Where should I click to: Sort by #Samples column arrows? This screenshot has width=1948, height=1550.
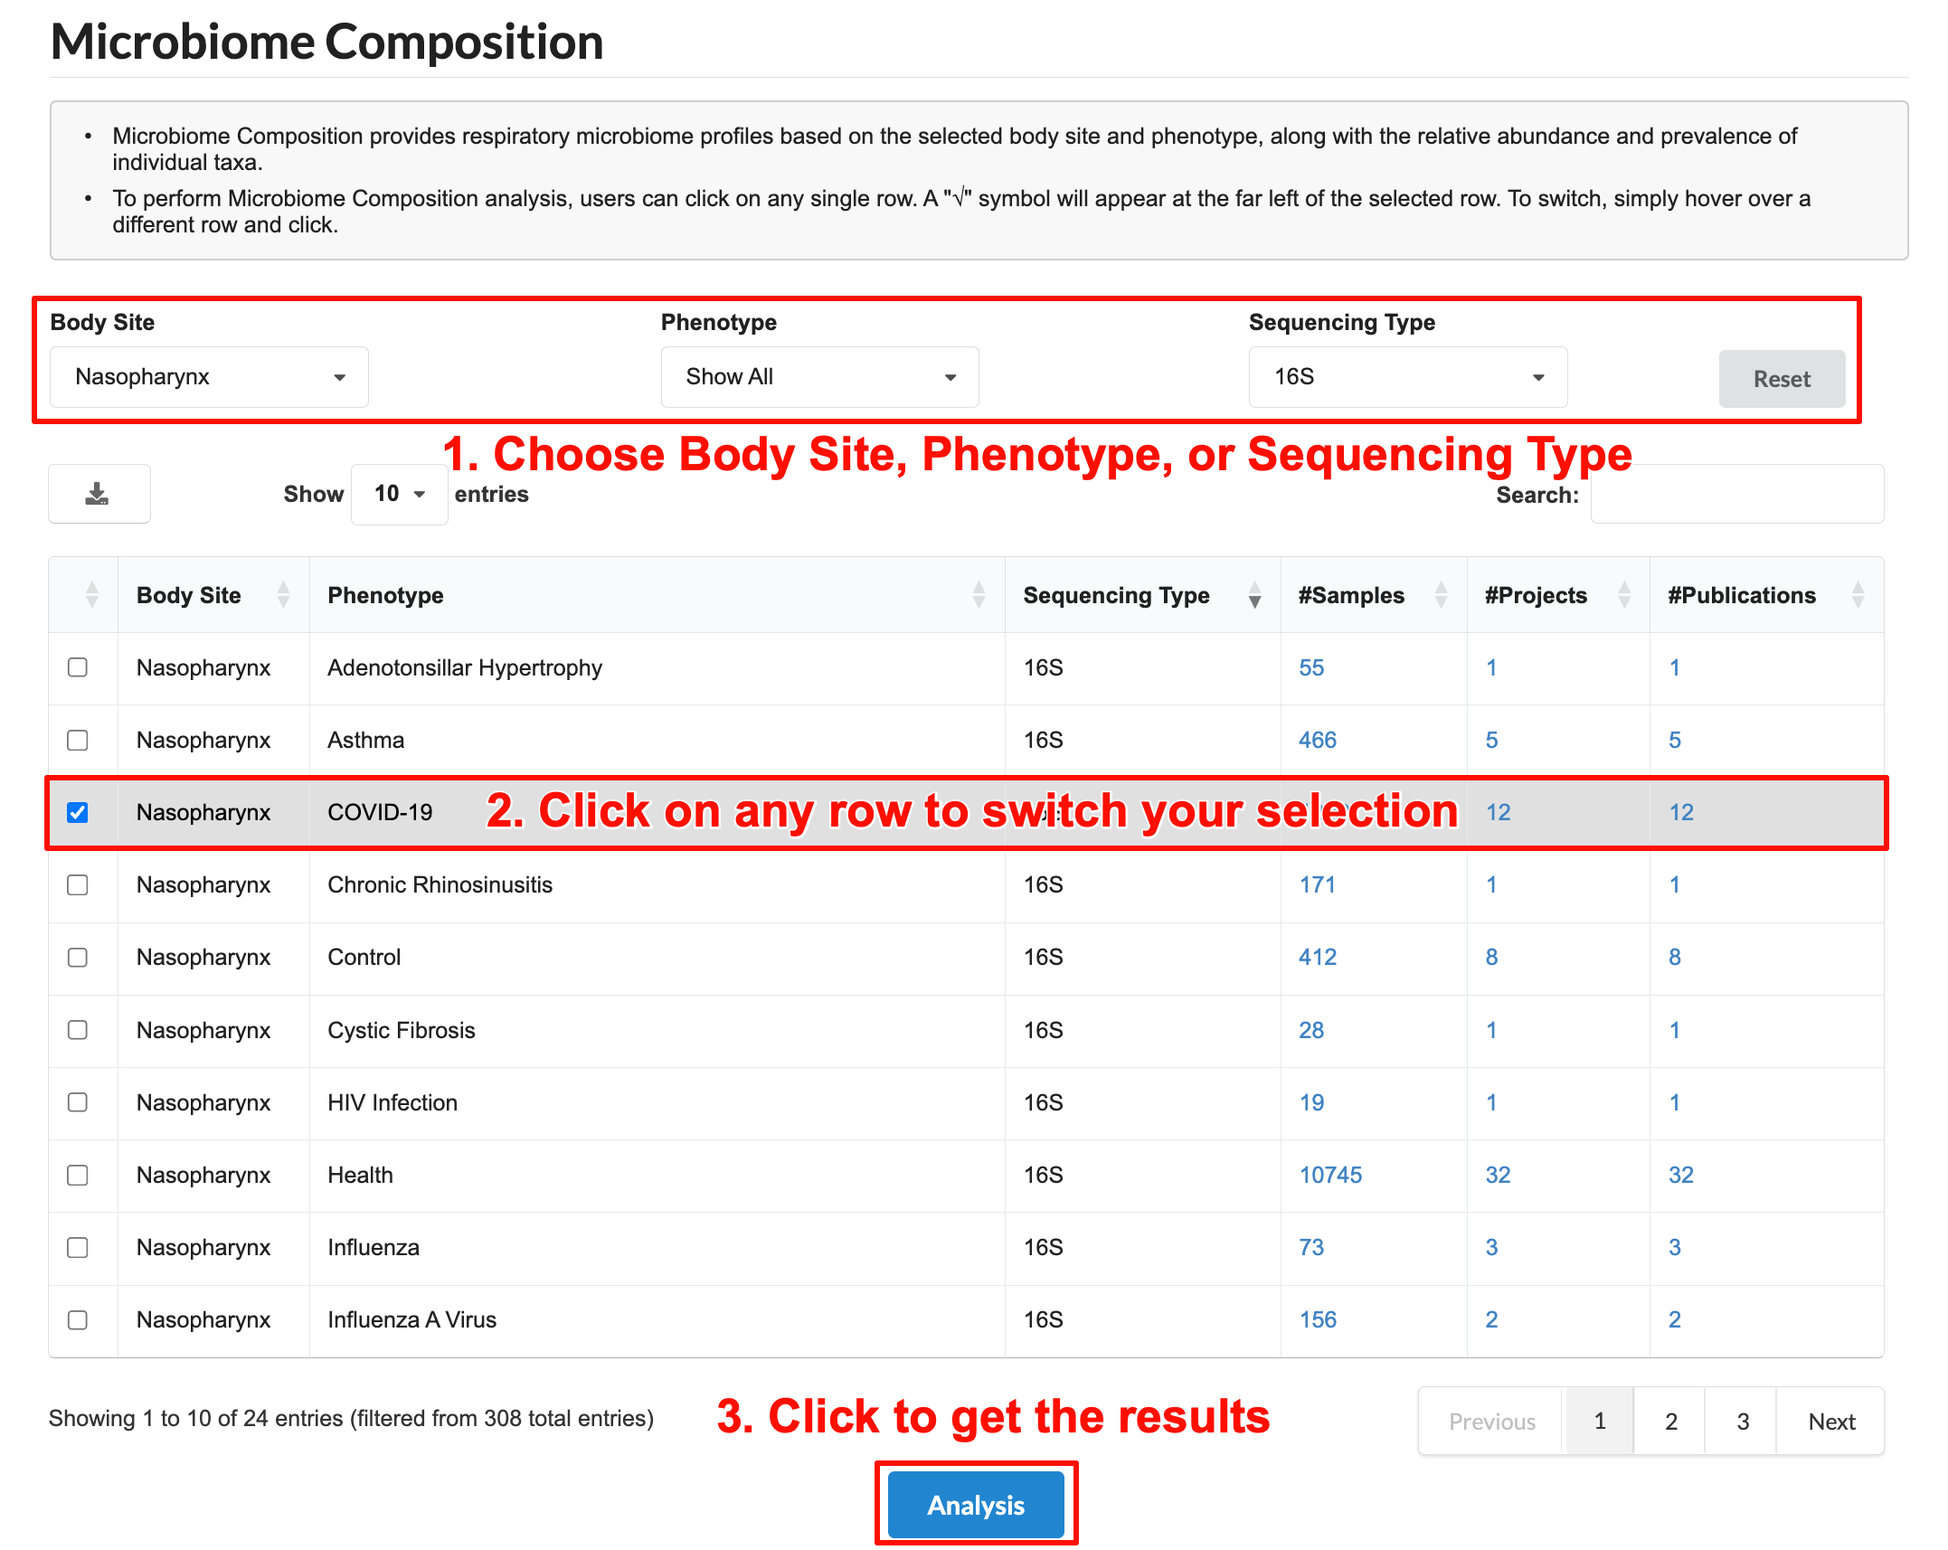point(1441,595)
